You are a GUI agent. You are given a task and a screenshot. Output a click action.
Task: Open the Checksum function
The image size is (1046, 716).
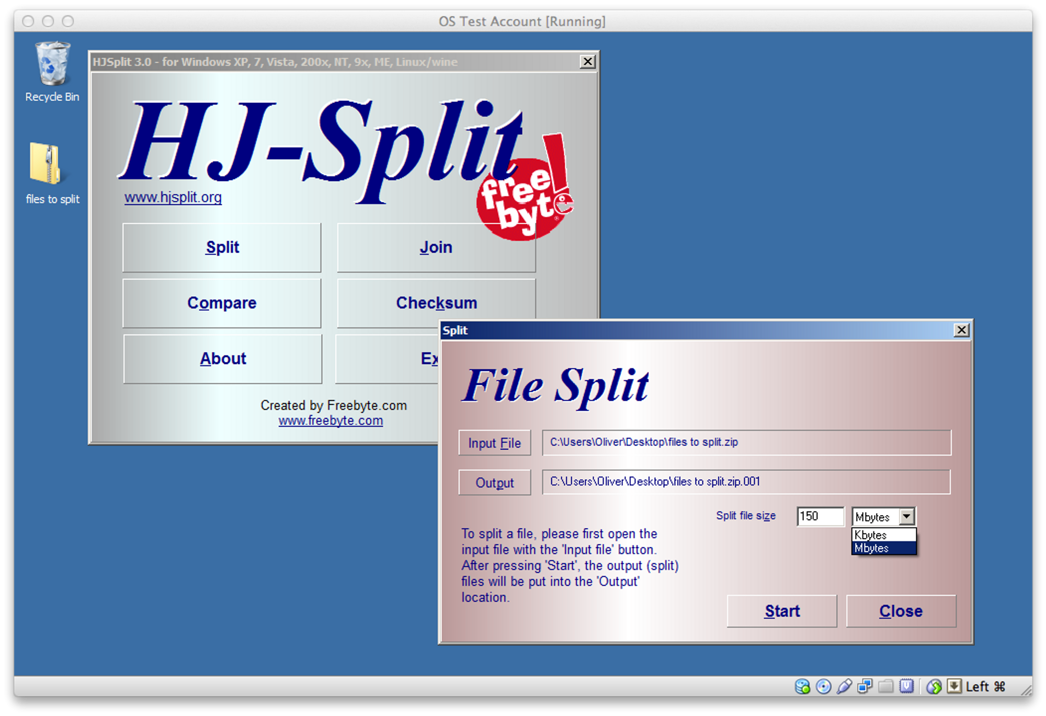[x=436, y=303]
